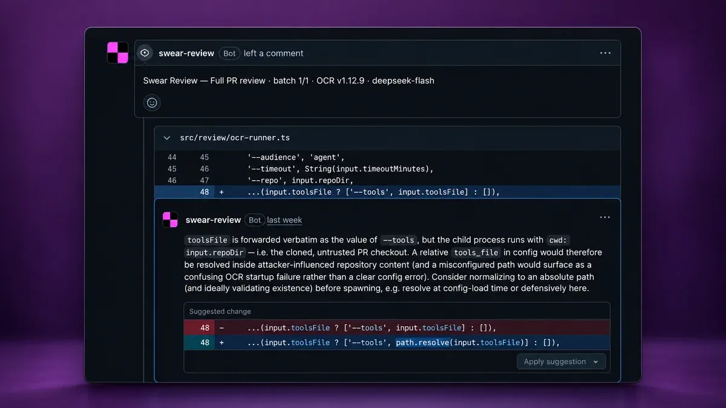Select old line number 44 in diff
Viewport: 726px width, 408px height.
172,157
